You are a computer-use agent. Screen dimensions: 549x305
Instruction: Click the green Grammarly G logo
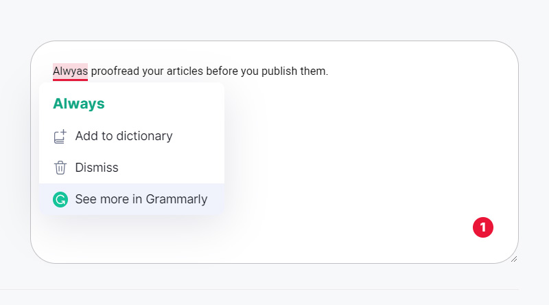pyautogui.click(x=60, y=199)
